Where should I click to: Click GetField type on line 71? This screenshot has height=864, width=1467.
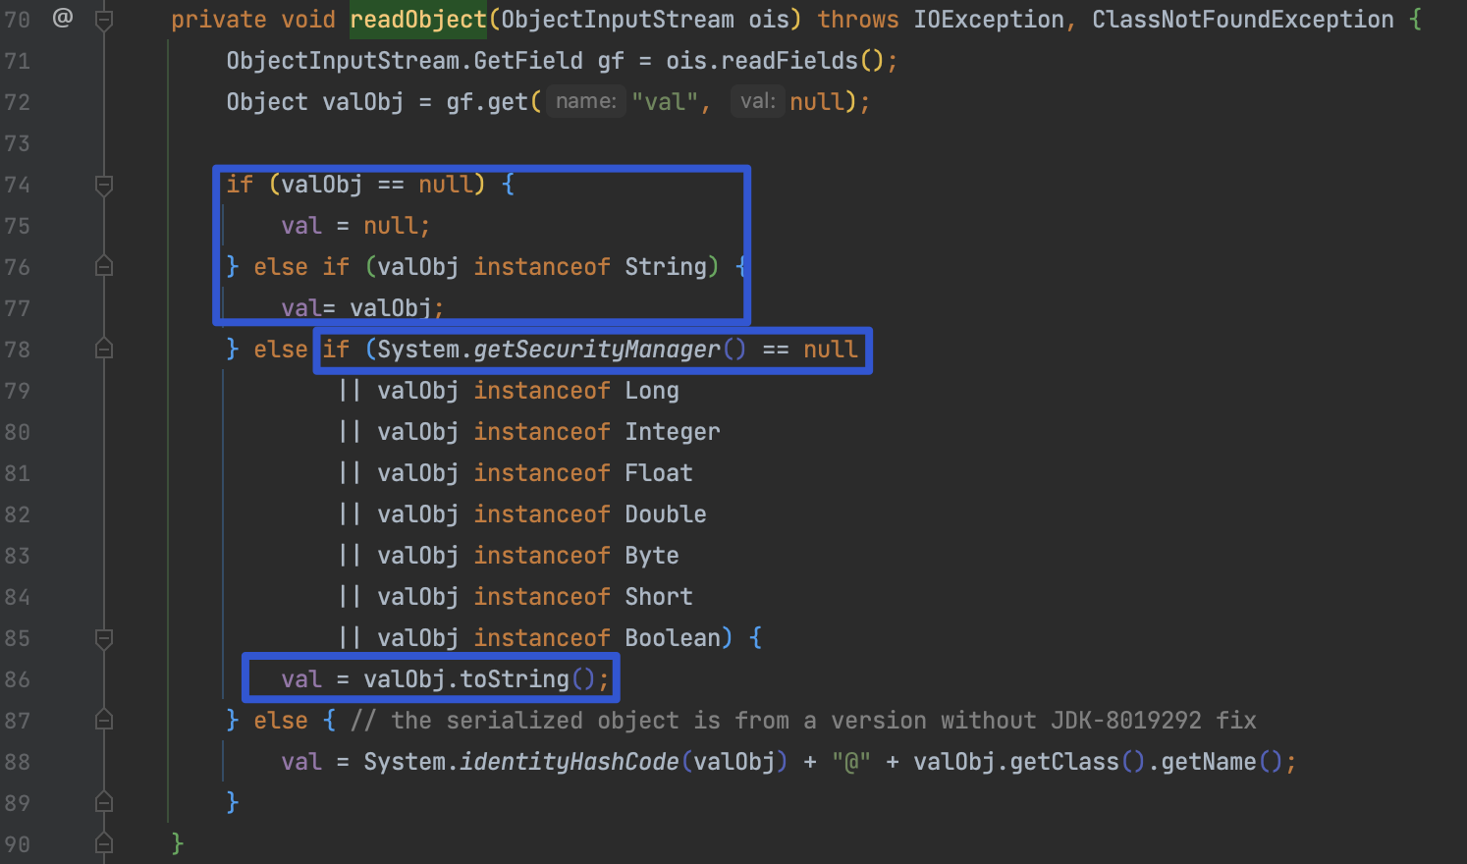(528, 61)
